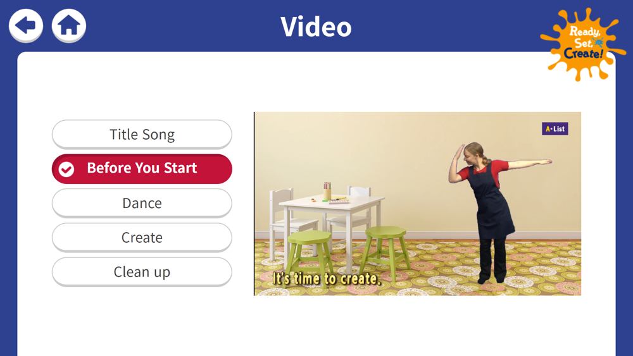Select the Before You Start item
The height and width of the screenshot is (356, 633).
pos(142,169)
